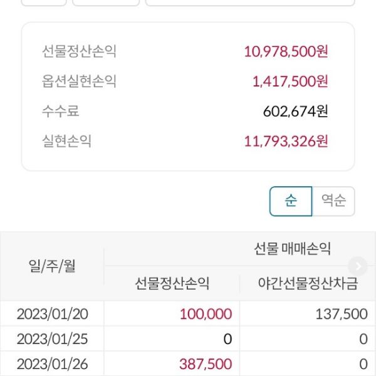Tap the 11,793,326원 realized profit total

[x=285, y=142]
